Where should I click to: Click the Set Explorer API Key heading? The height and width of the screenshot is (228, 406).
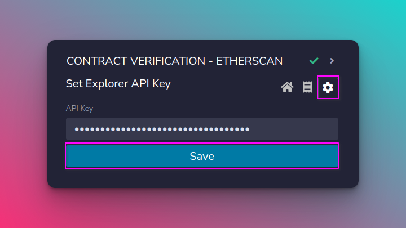pyautogui.click(x=118, y=84)
